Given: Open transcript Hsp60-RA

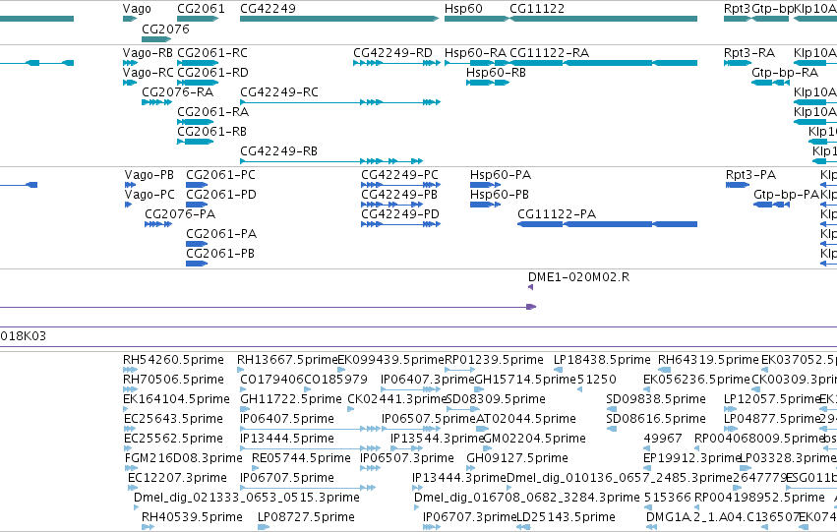Looking at the screenshot, I should (476, 53).
